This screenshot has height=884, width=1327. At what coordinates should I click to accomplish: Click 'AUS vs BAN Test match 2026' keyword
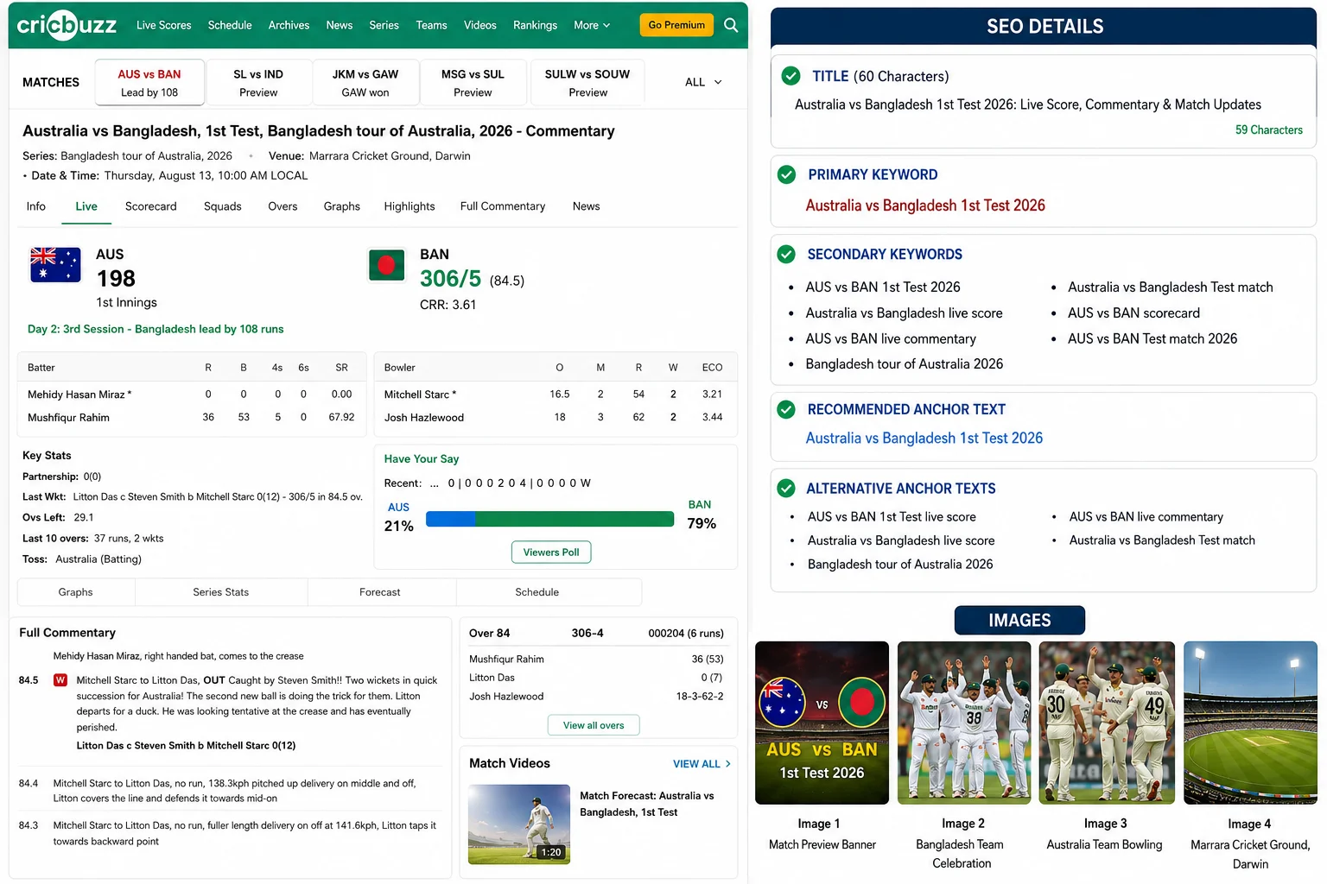[x=1152, y=339]
